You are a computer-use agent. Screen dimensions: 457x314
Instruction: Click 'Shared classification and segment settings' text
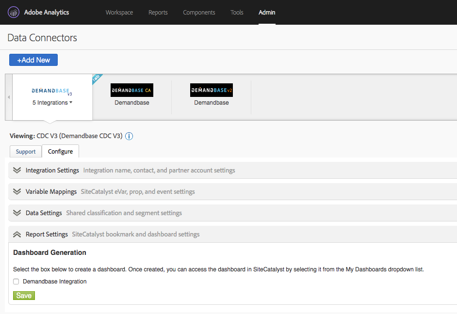pyautogui.click(x=124, y=213)
